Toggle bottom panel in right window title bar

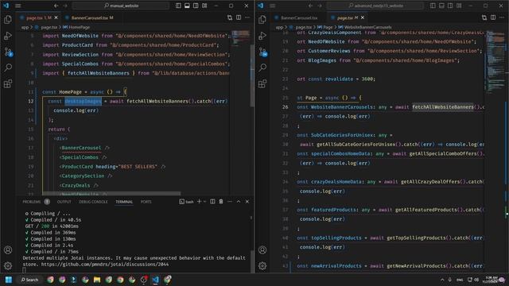coord(441,6)
